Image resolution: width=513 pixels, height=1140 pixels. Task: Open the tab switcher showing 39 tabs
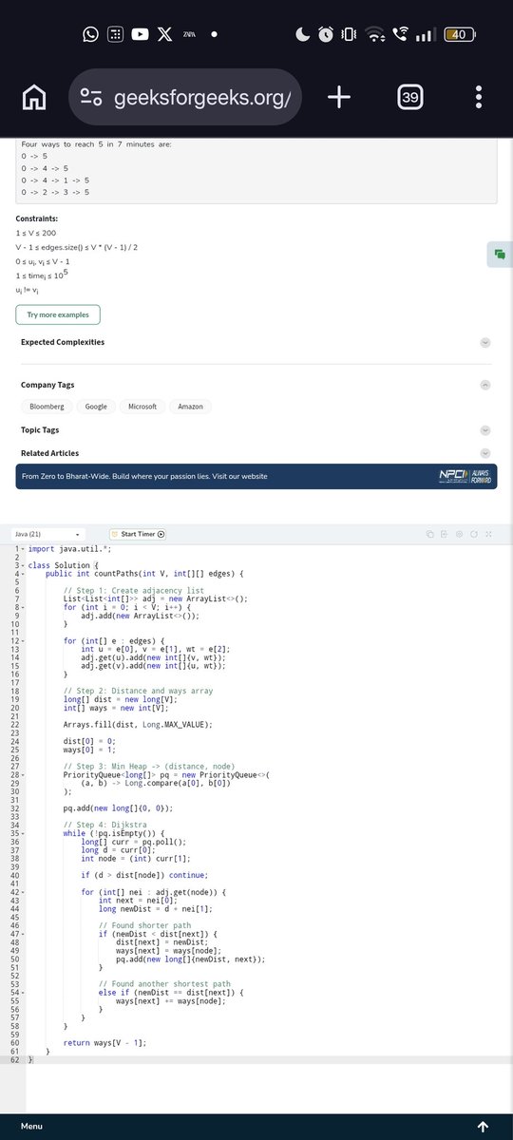point(410,97)
